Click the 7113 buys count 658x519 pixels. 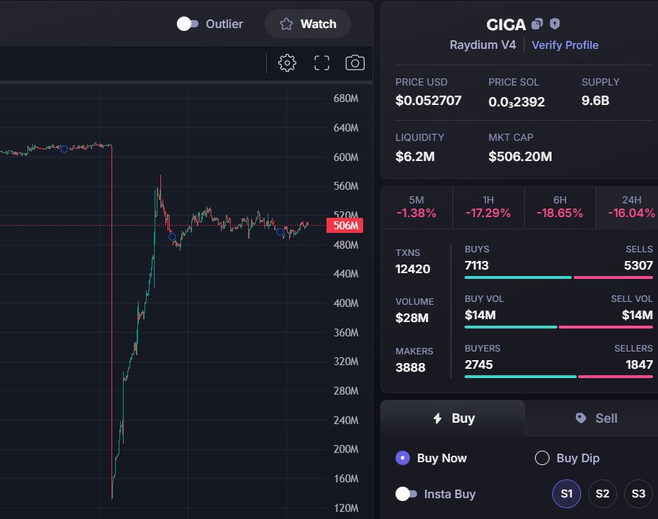pyautogui.click(x=476, y=265)
